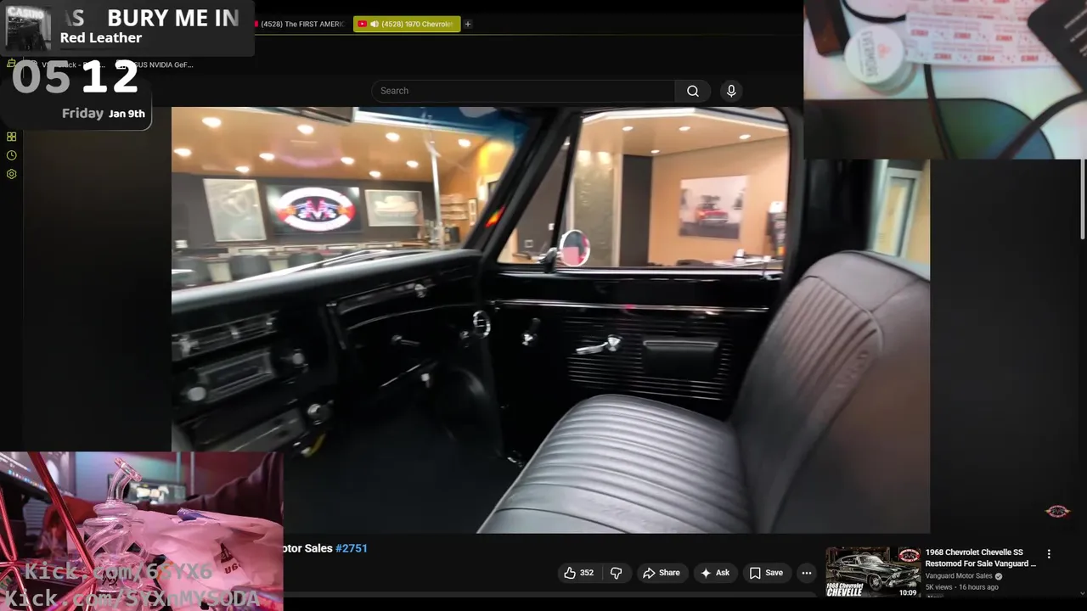Screen dimensions: 1087x611
Task: Select the '1970 Chevrolet' active tab
Action: [407, 24]
